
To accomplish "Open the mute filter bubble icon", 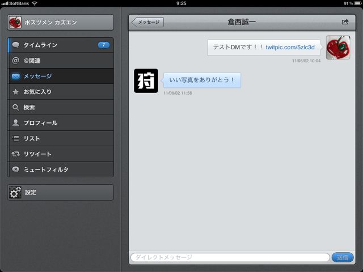I will 15,169.
